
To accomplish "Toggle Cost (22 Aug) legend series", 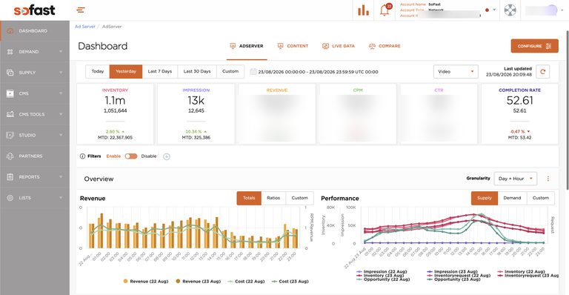I will click(247, 281).
